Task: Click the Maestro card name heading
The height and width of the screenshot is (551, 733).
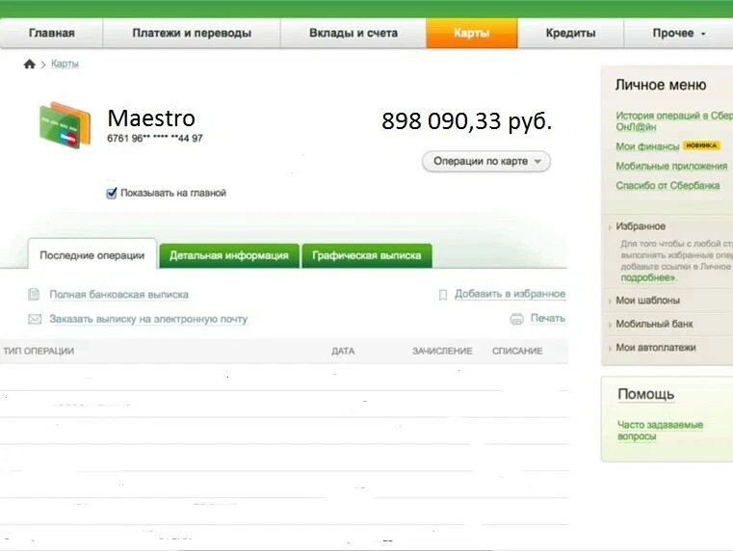Action: click(151, 118)
